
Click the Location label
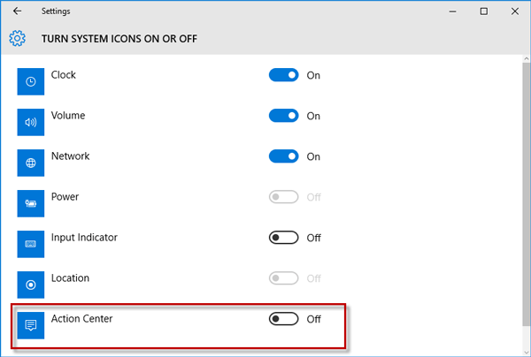(70, 277)
